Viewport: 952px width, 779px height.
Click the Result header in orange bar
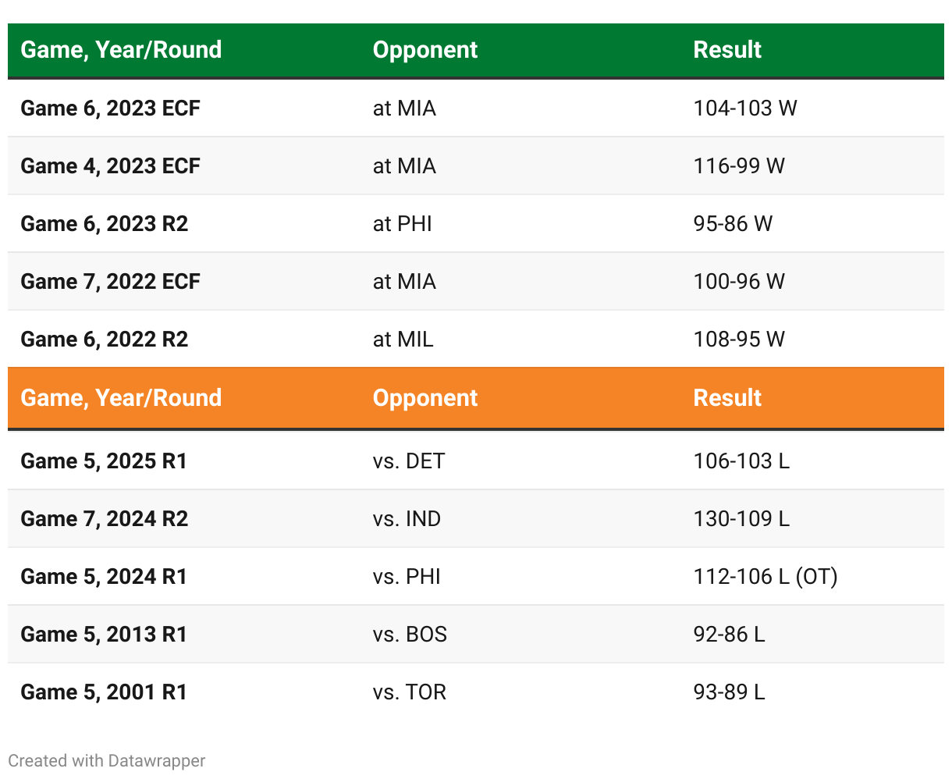tap(727, 398)
